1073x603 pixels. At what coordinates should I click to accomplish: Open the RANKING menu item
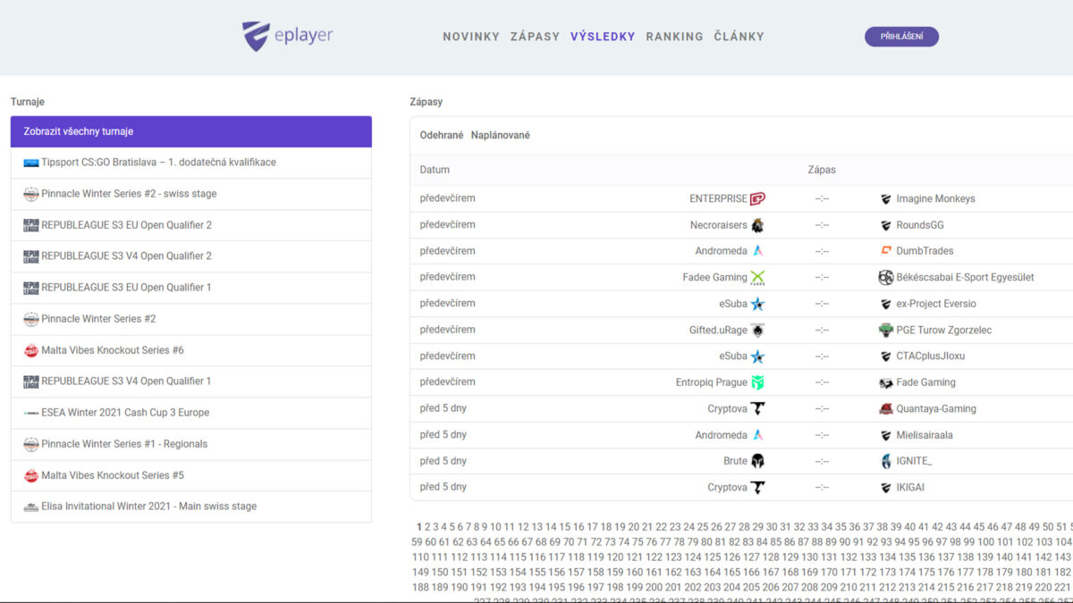pyautogui.click(x=674, y=37)
